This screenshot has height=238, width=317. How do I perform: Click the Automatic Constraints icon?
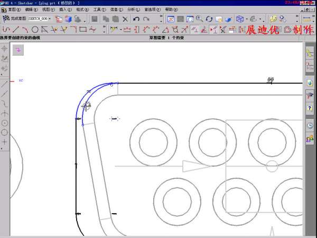click(204, 30)
